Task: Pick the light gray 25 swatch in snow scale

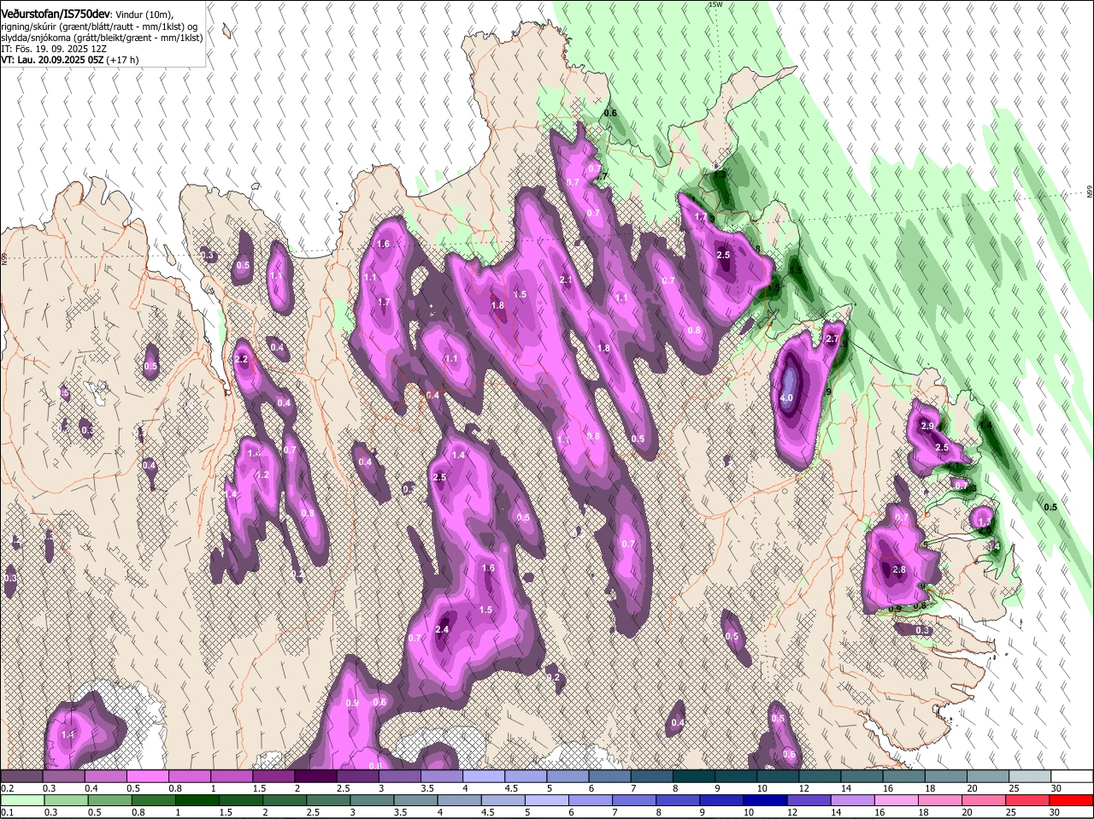Action: point(1031,776)
